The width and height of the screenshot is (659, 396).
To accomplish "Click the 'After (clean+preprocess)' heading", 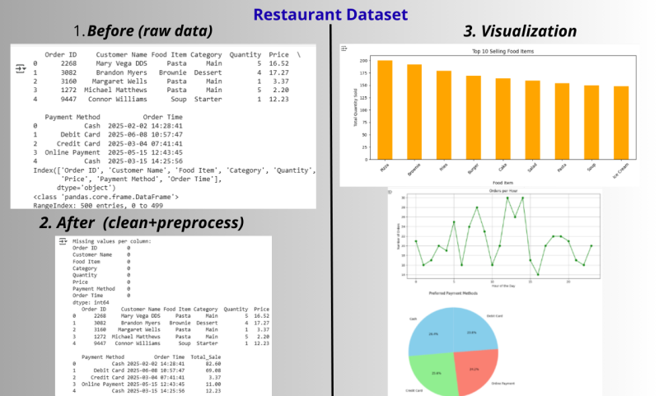I will point(140,223).
